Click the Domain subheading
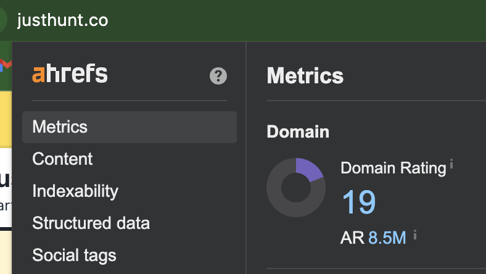The height and width of the screenshot is (274, 486). pyautogui.click(x=298, y=131)
